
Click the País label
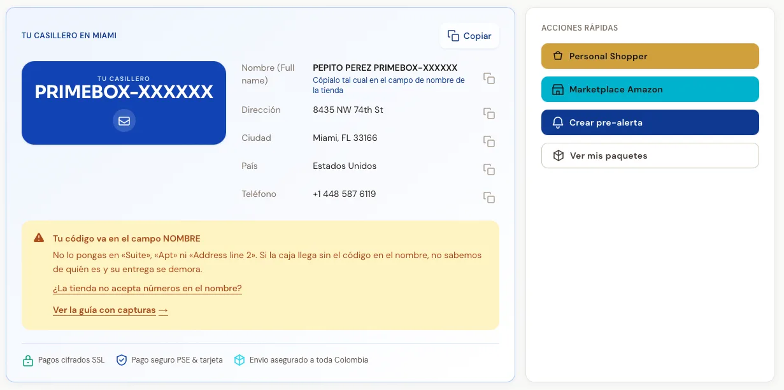point(250,166)
